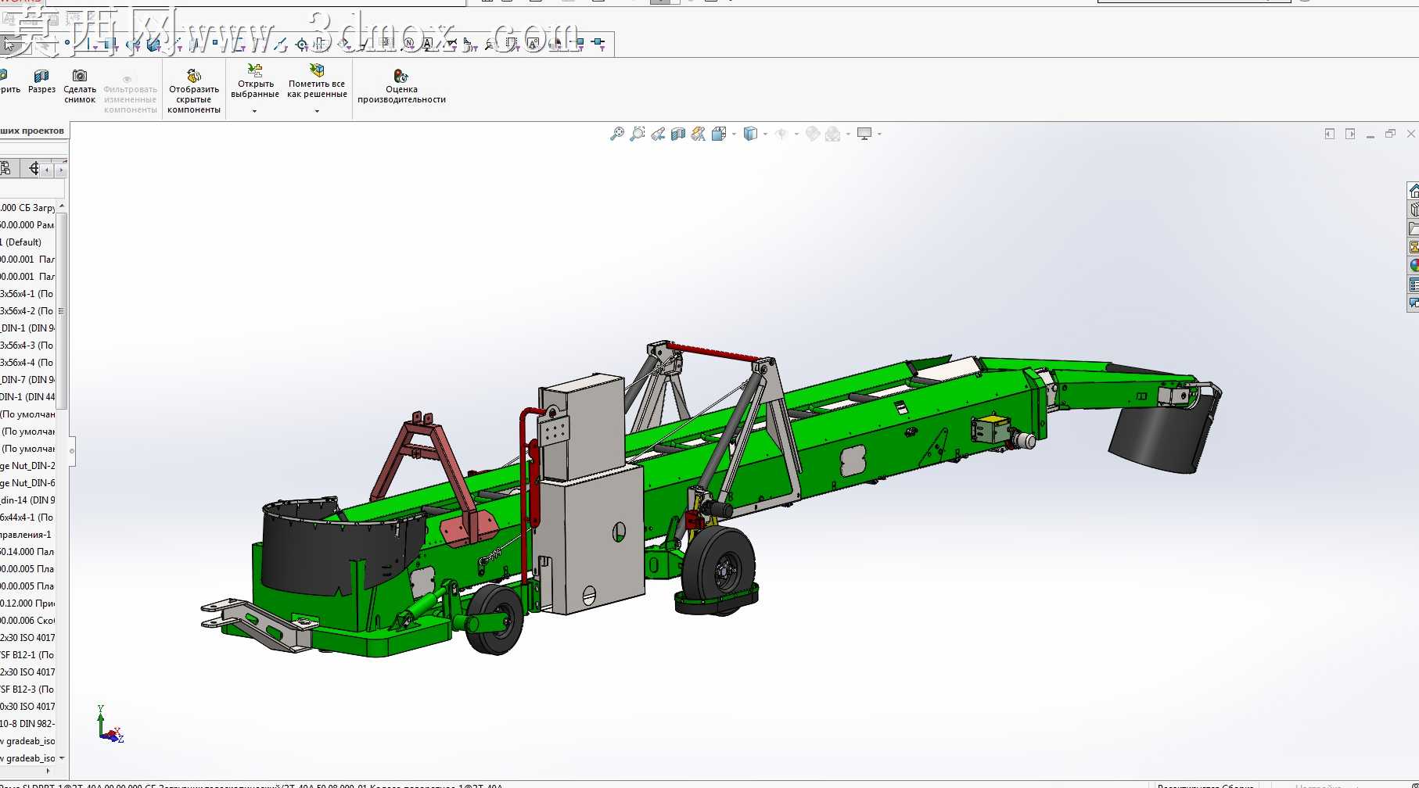The height and width of the screenshot is (788, 1419).
Task: Open the dropdown arrow under Пометить все как решенные
Action: [317, 111]
